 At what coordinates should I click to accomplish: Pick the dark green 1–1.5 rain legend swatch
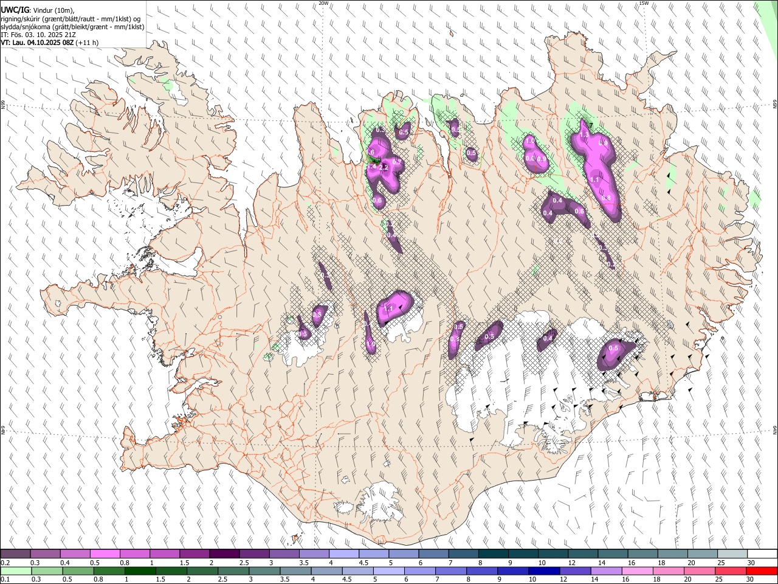[x=140, y=571]
